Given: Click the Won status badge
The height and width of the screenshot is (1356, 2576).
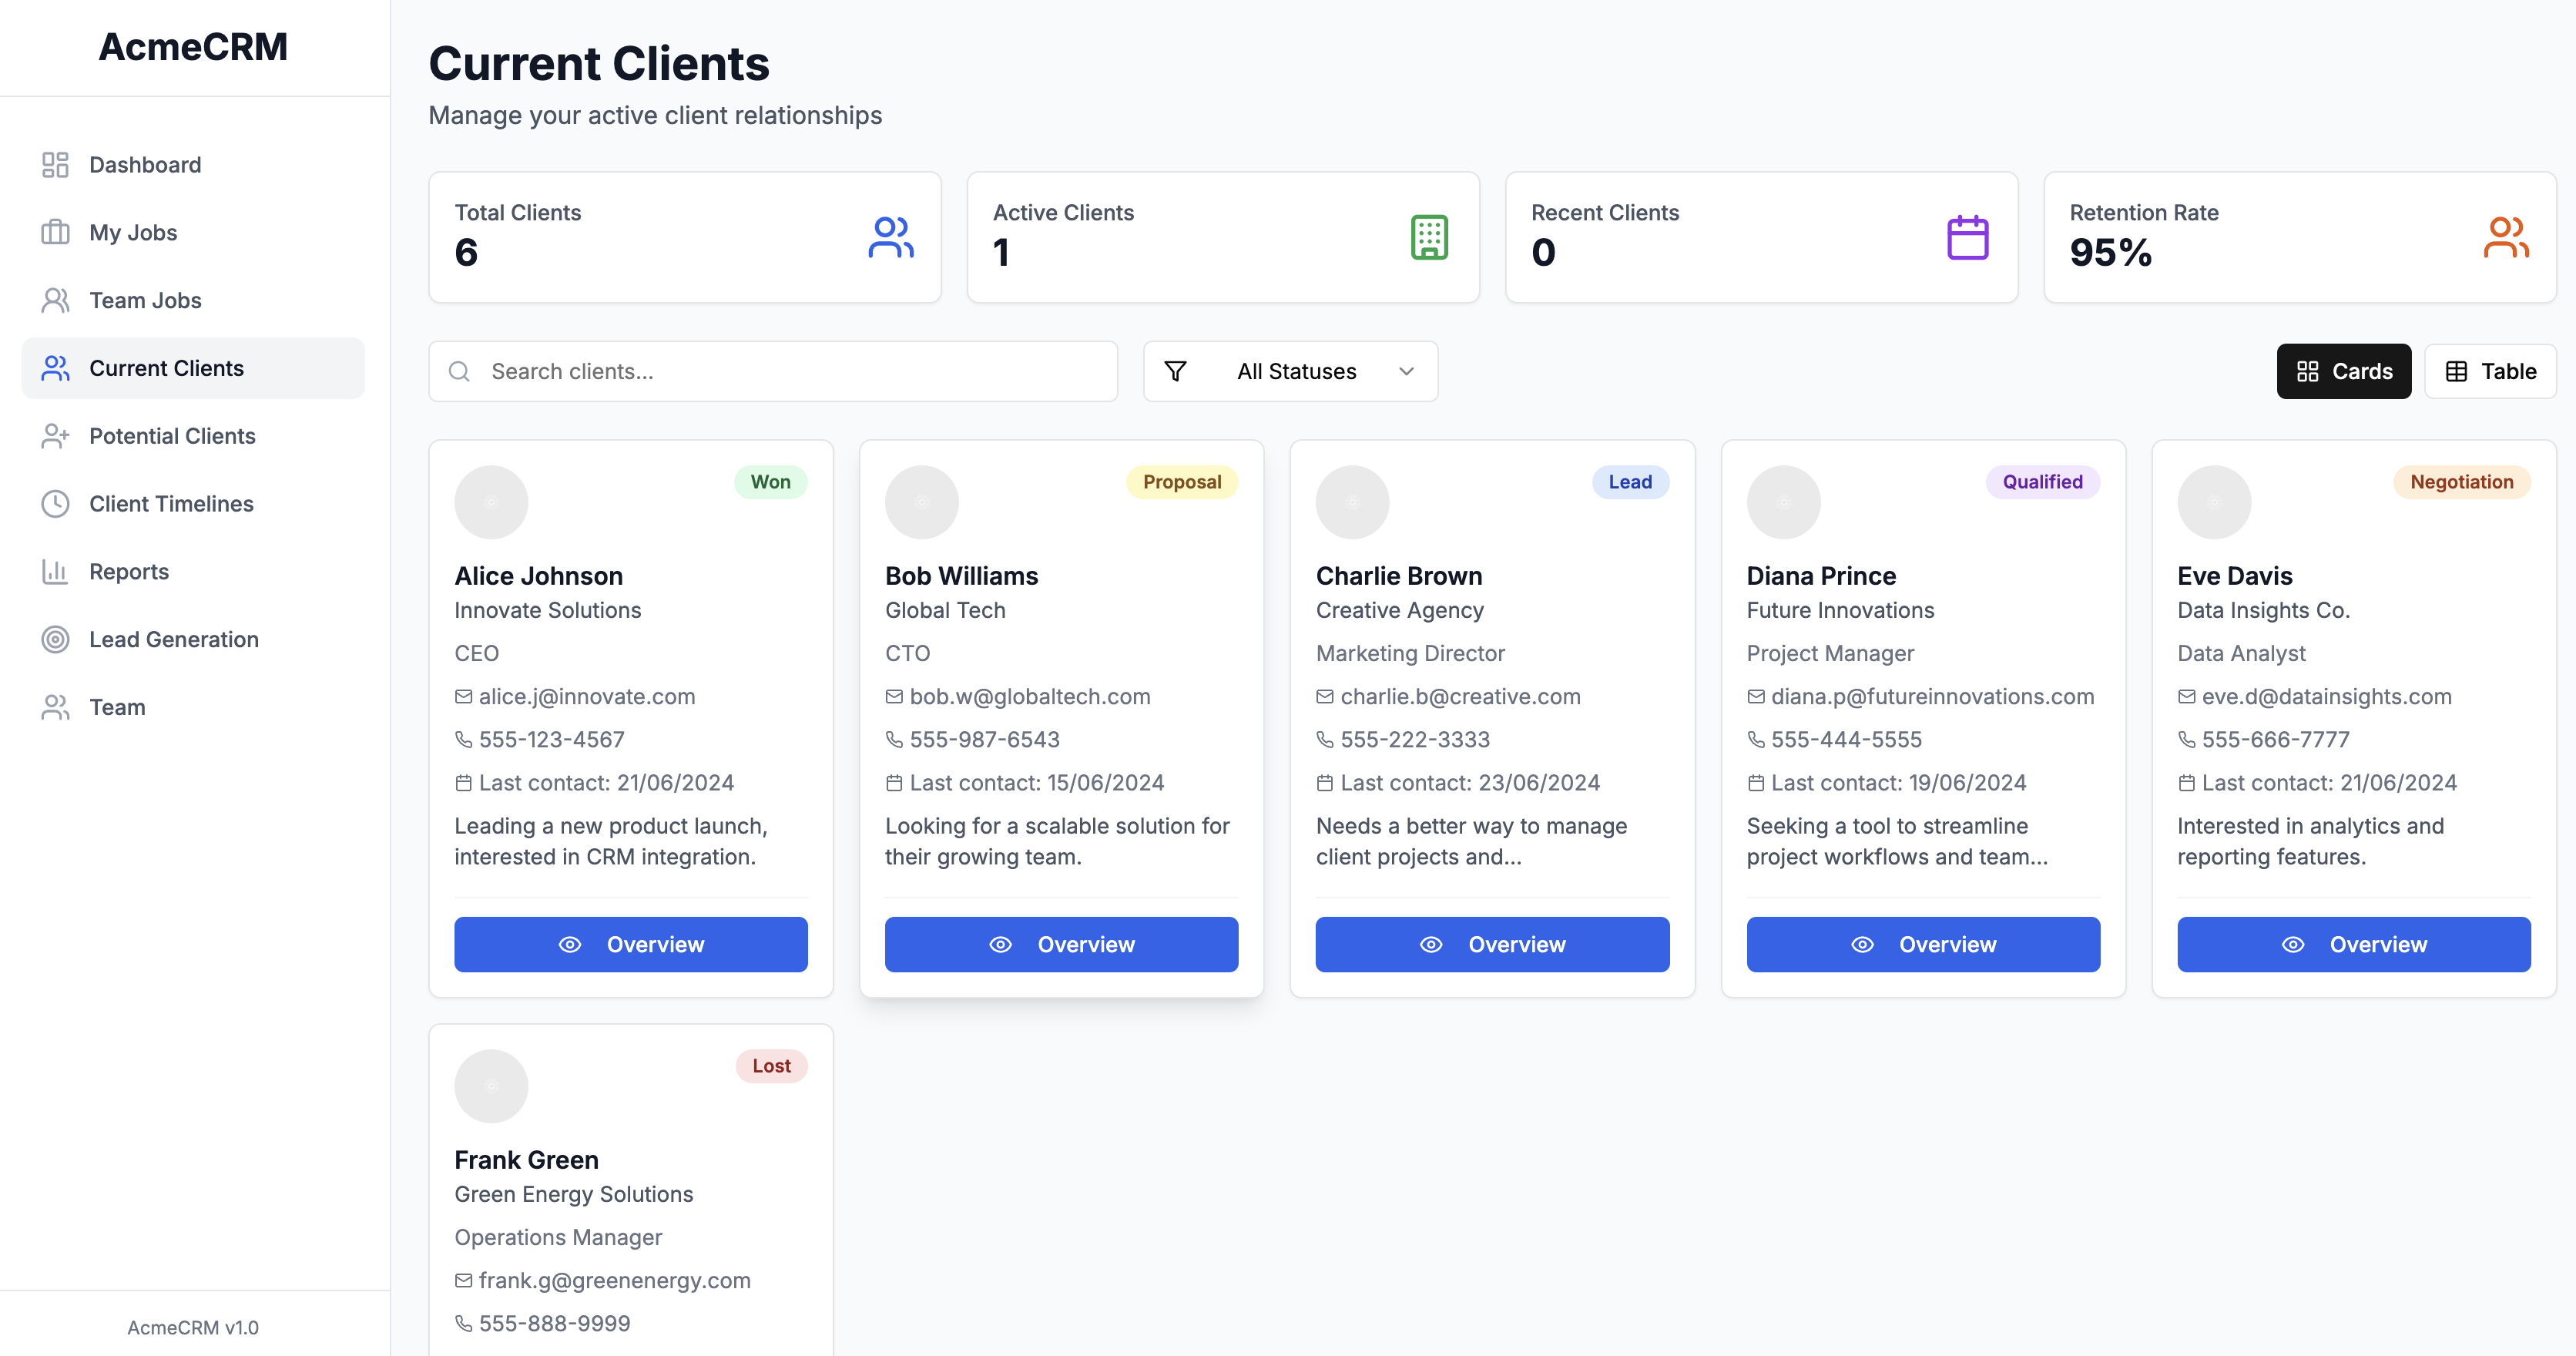Looking at the screenshot, I should click(x=770, y=482).
